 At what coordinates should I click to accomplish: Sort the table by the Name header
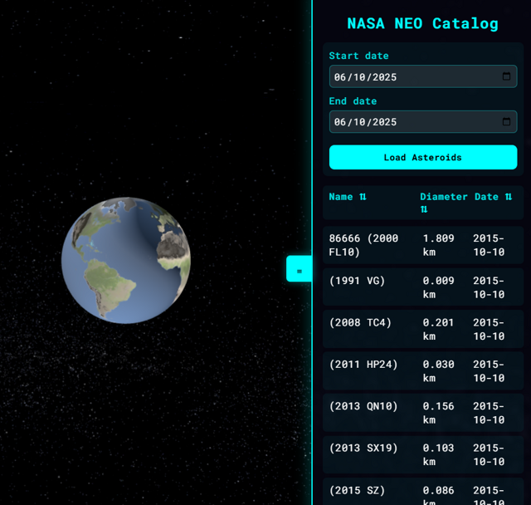[341, 197]
